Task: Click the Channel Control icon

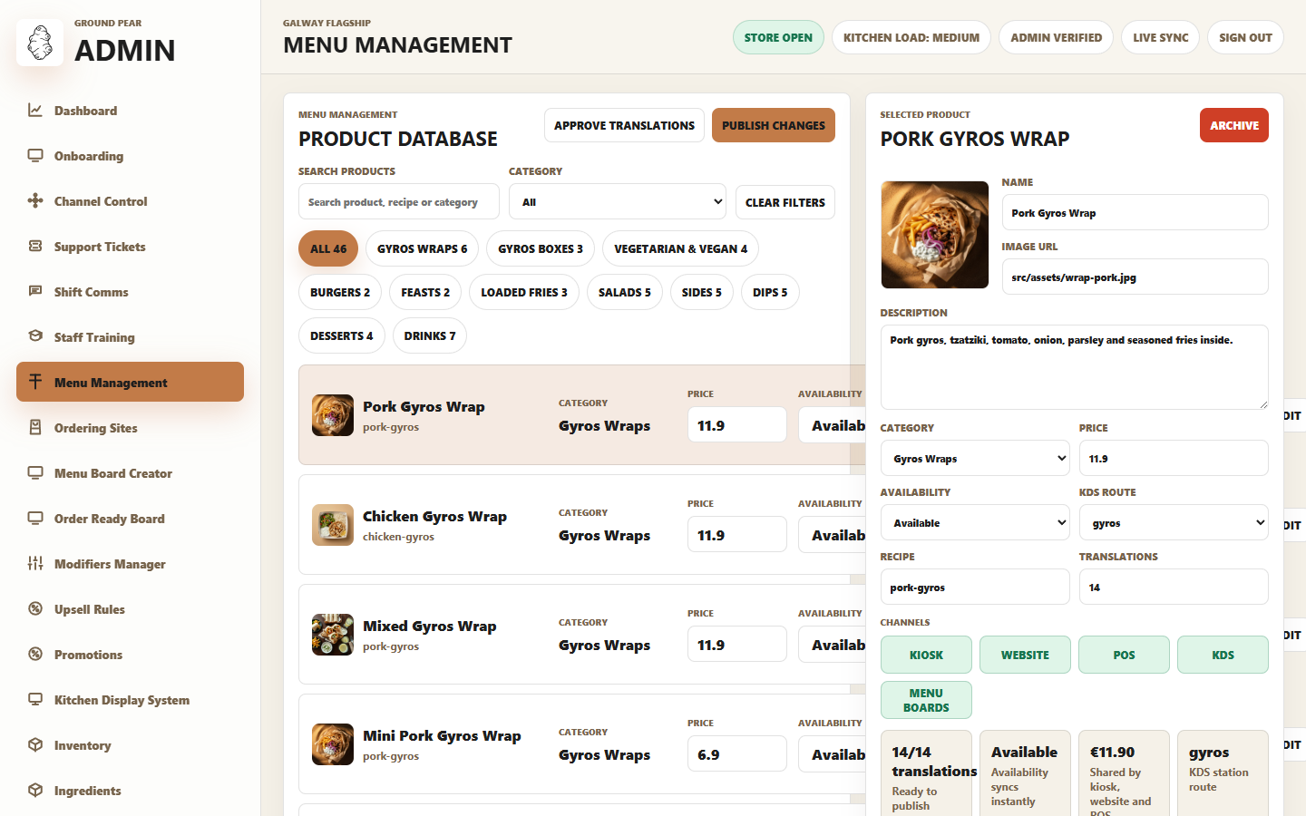Action: pos(35,200)
